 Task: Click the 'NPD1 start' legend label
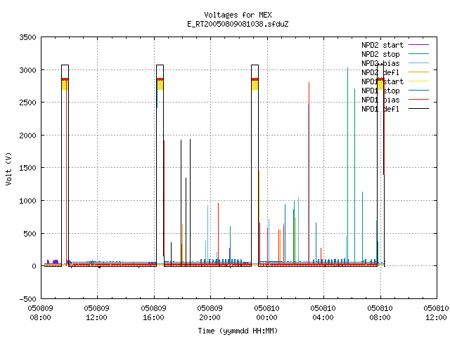382,81
